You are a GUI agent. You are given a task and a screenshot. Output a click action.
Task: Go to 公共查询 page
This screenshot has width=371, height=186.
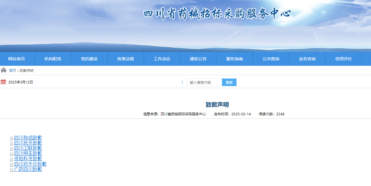(271, 59)
